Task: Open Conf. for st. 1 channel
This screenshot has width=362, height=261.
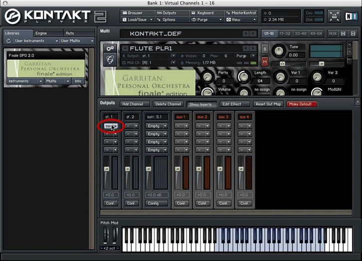Action: [110, 203]
